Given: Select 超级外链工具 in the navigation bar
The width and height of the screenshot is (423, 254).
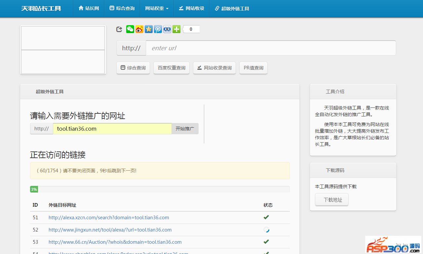Looking at the screenshot, I should [232, 8].
